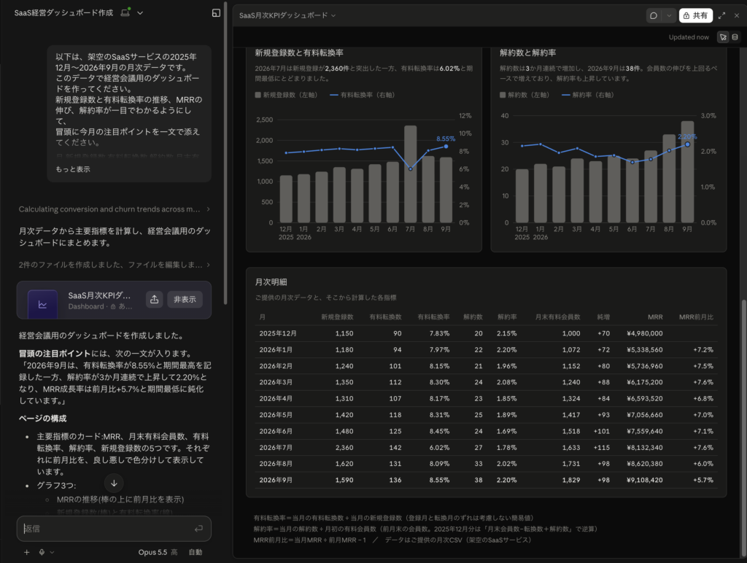Expand 'Calculating conversion and churn trends' thinking row
This screenshot has width=747, height=563.
(115, 209)
